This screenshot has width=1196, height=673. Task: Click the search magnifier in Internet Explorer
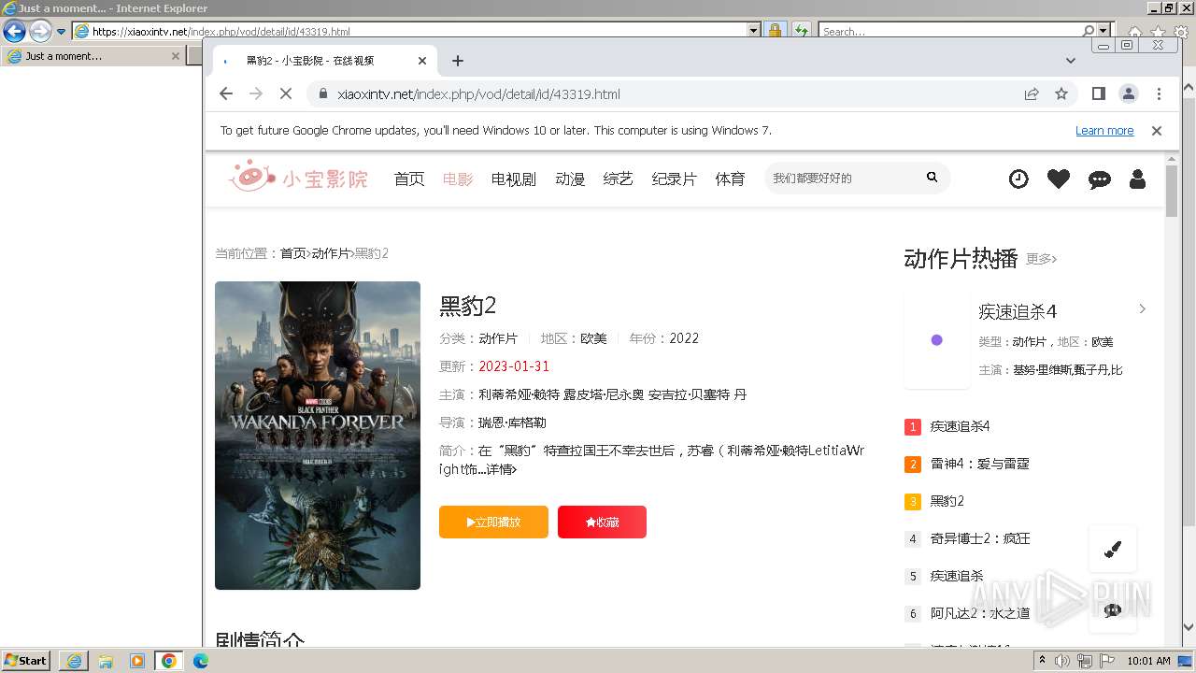1089,31
